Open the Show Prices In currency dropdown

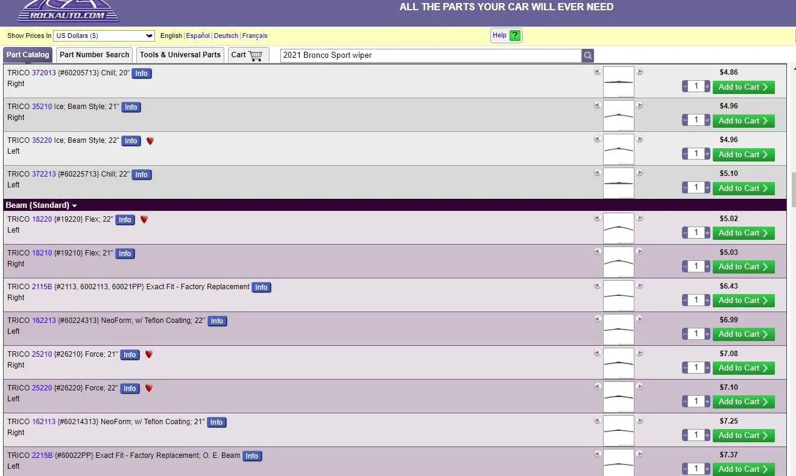(104, 36)
